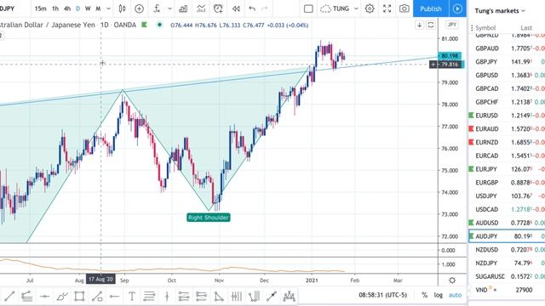
Task: Toggle the green flag next to EURJPY
Action: click(x=471, y=169)
